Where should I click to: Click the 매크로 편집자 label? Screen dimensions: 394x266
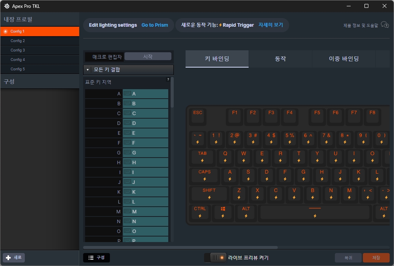107,57
